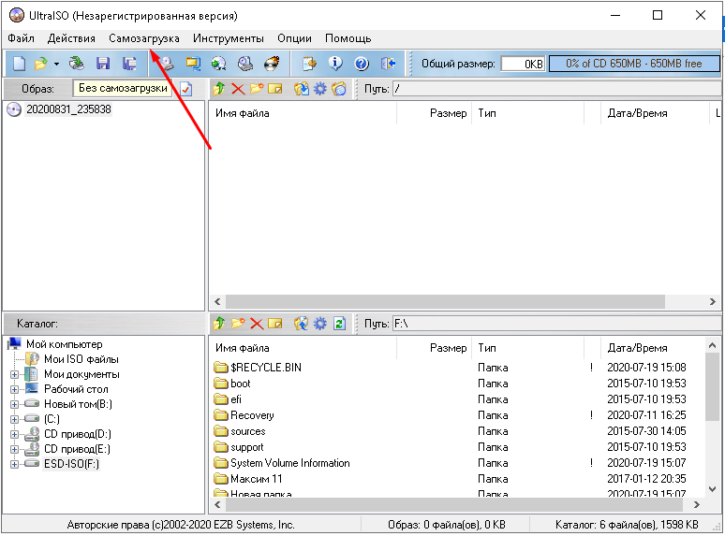
Task: Select Мой компьютер in catalog tree
Action: [65, 344]
